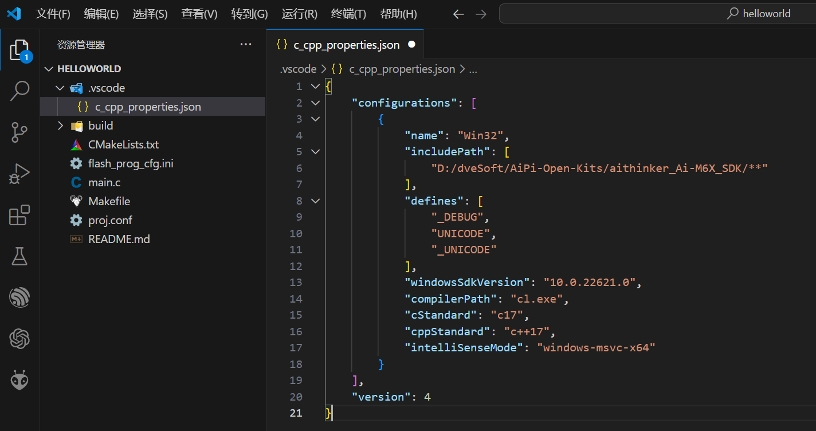The width and height of the screenshot is (816, 431).
Task: Go back with the left arrow
Action: point(458,14)
